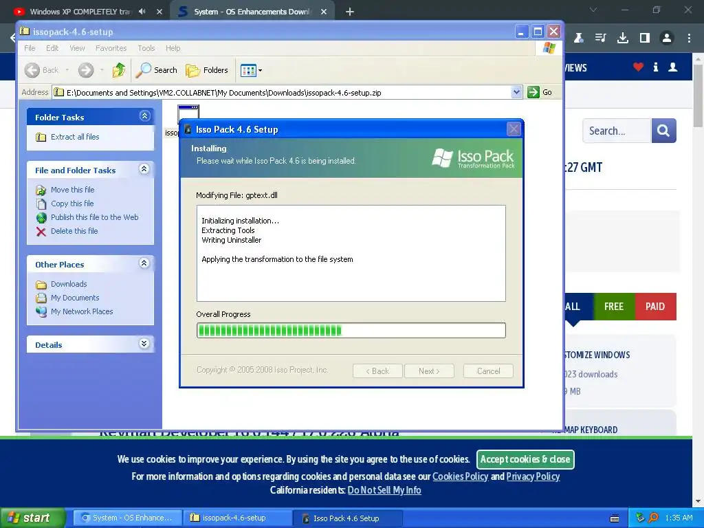704x528 pixels.
Task: Collapse the File and Folder Tasks panel
Action: point(144,169)
